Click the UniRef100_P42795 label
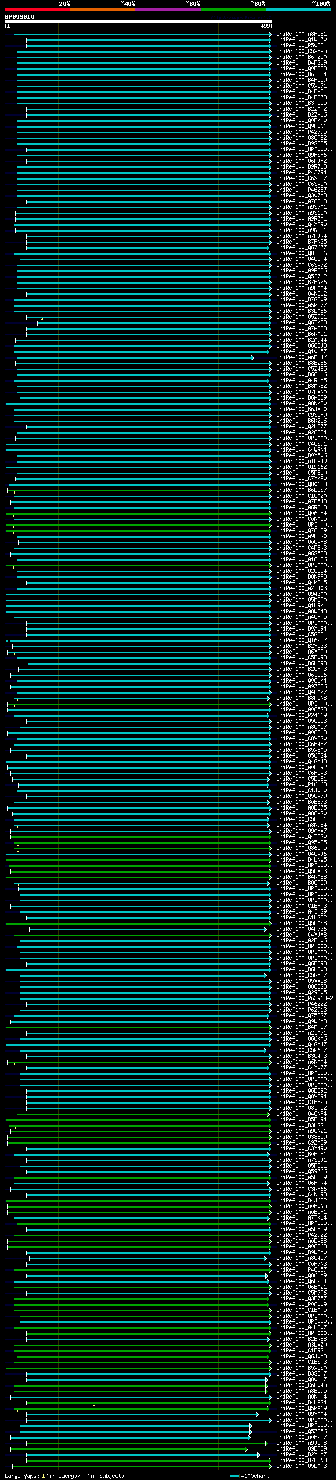Screen dimensions: 336x1480 [x=301, y=132]
